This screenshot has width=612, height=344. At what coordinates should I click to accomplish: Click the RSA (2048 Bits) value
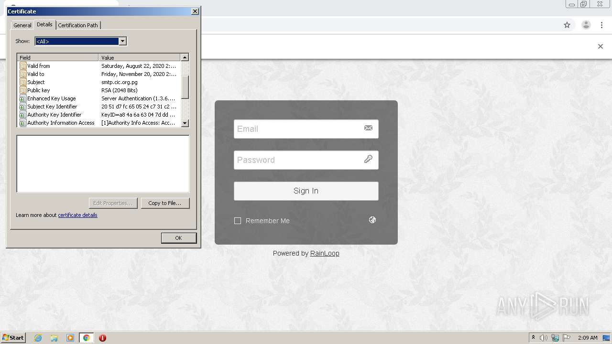(x=120, y=90)
